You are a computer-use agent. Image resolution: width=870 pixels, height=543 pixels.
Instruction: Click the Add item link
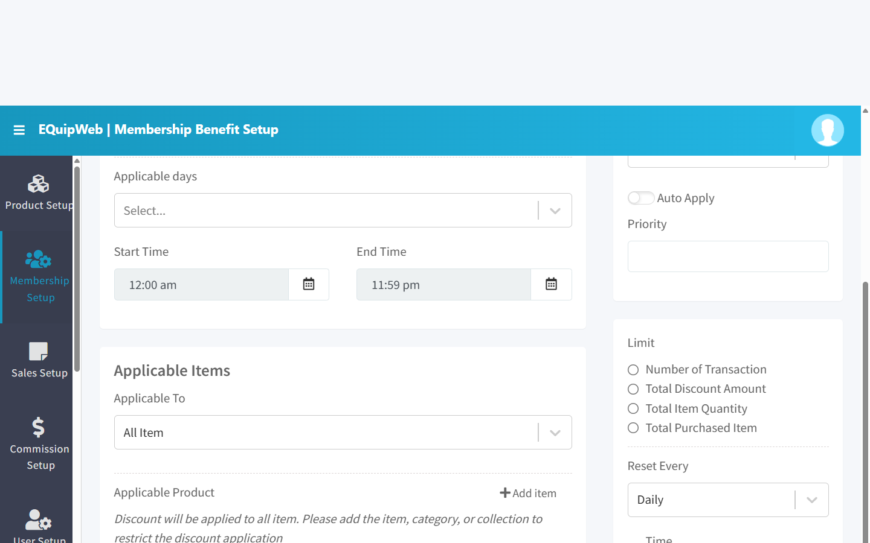pos(528,493)
